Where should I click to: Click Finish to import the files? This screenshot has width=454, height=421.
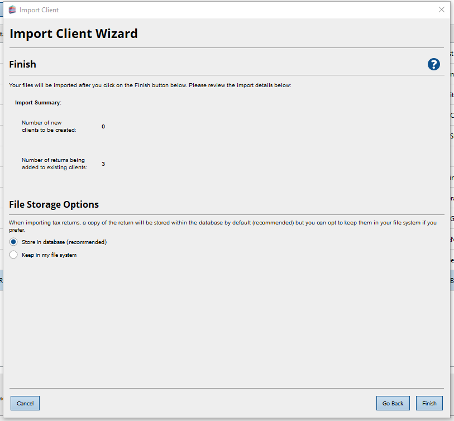[x=429, y=403]
